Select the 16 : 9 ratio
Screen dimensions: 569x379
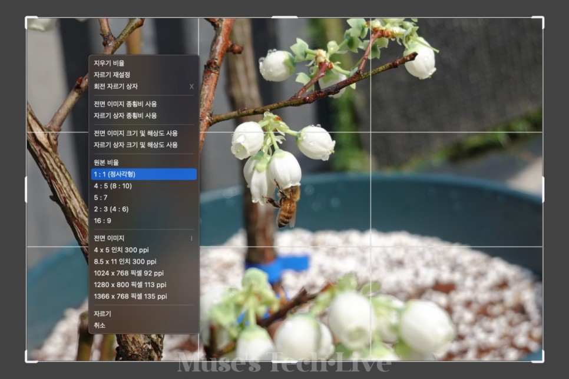144,221
